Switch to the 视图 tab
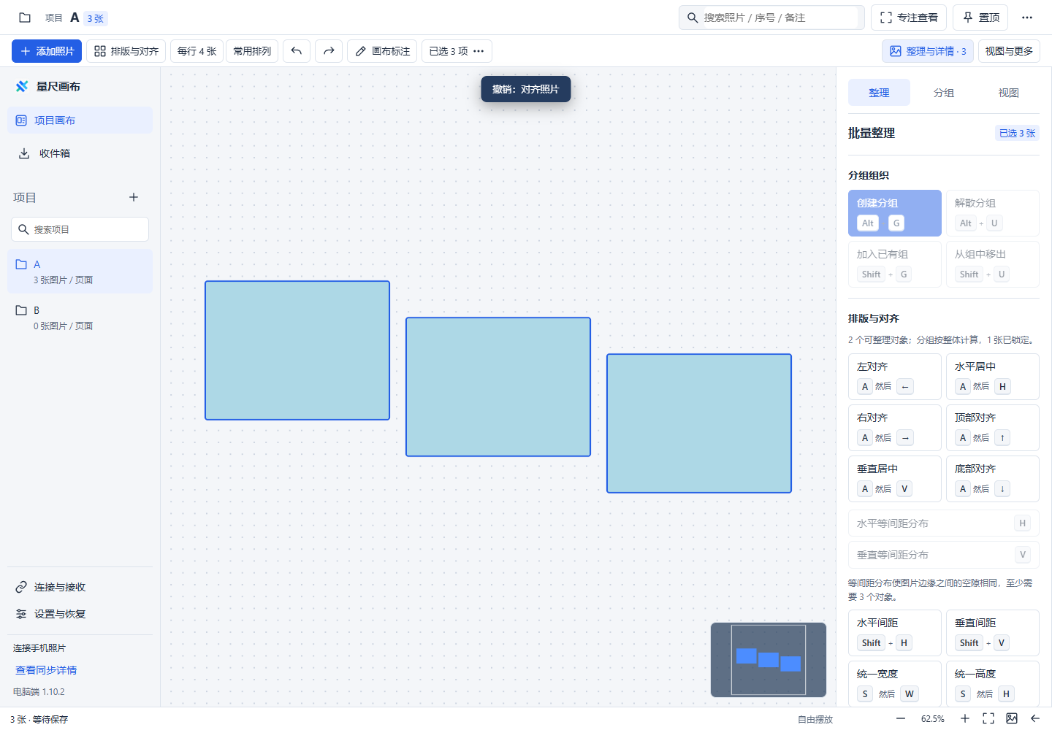 1008,93
